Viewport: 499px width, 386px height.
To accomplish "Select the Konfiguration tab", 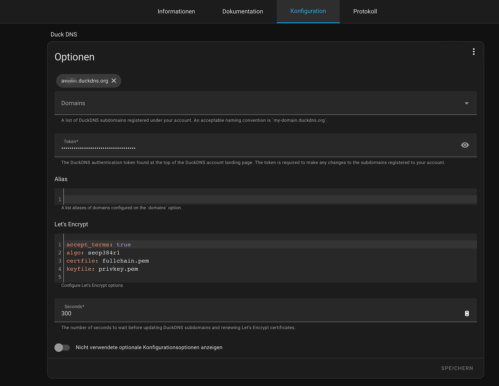I will pyautogui.click(x=308, y=11).
